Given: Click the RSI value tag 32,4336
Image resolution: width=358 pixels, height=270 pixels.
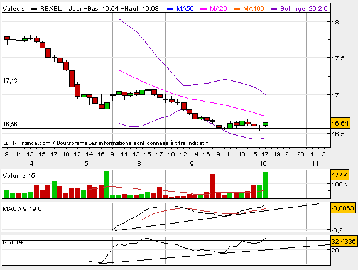Looking at the screenshot, I should click(x=344, y=241).
